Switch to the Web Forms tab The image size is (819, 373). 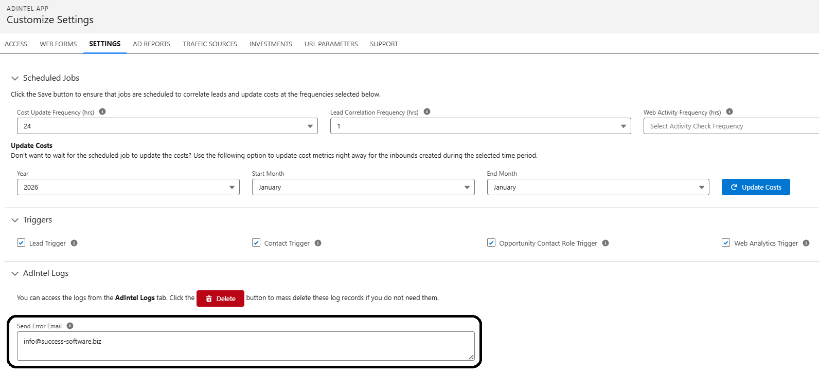coord(58,44)
